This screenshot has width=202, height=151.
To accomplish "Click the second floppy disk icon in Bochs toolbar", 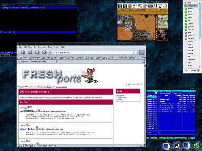I will (x=125, y=6).
